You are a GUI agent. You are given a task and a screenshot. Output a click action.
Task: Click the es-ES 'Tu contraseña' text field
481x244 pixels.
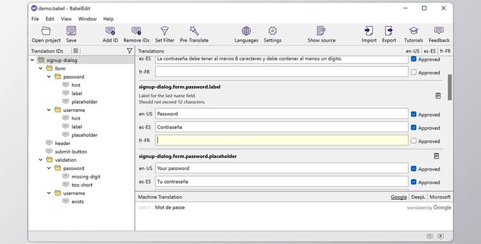[x=282, y=182]
